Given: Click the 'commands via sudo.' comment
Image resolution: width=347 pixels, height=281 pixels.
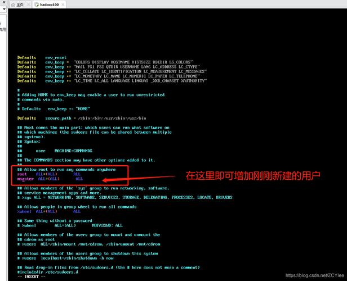Looking at the screenshot, I should point(41,99).
